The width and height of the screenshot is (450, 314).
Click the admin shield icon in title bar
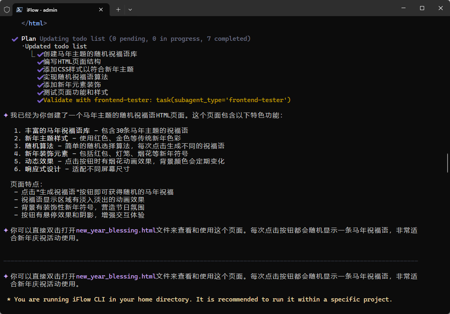pyautogui.click(x=7, y=9)
